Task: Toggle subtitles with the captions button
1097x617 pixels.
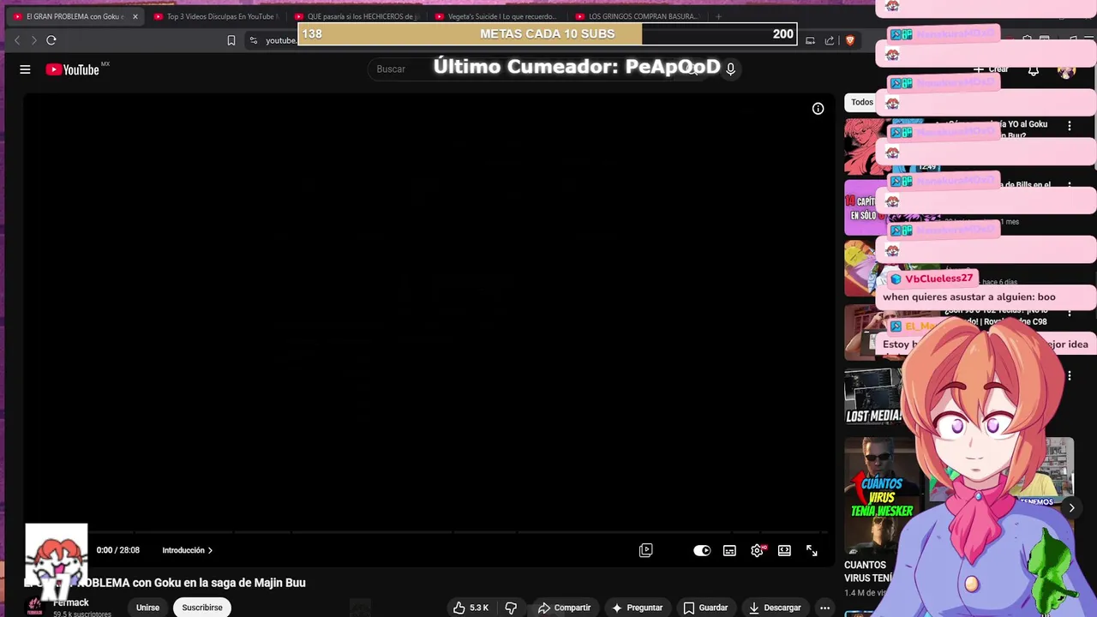Action: (x=729, y=550)
